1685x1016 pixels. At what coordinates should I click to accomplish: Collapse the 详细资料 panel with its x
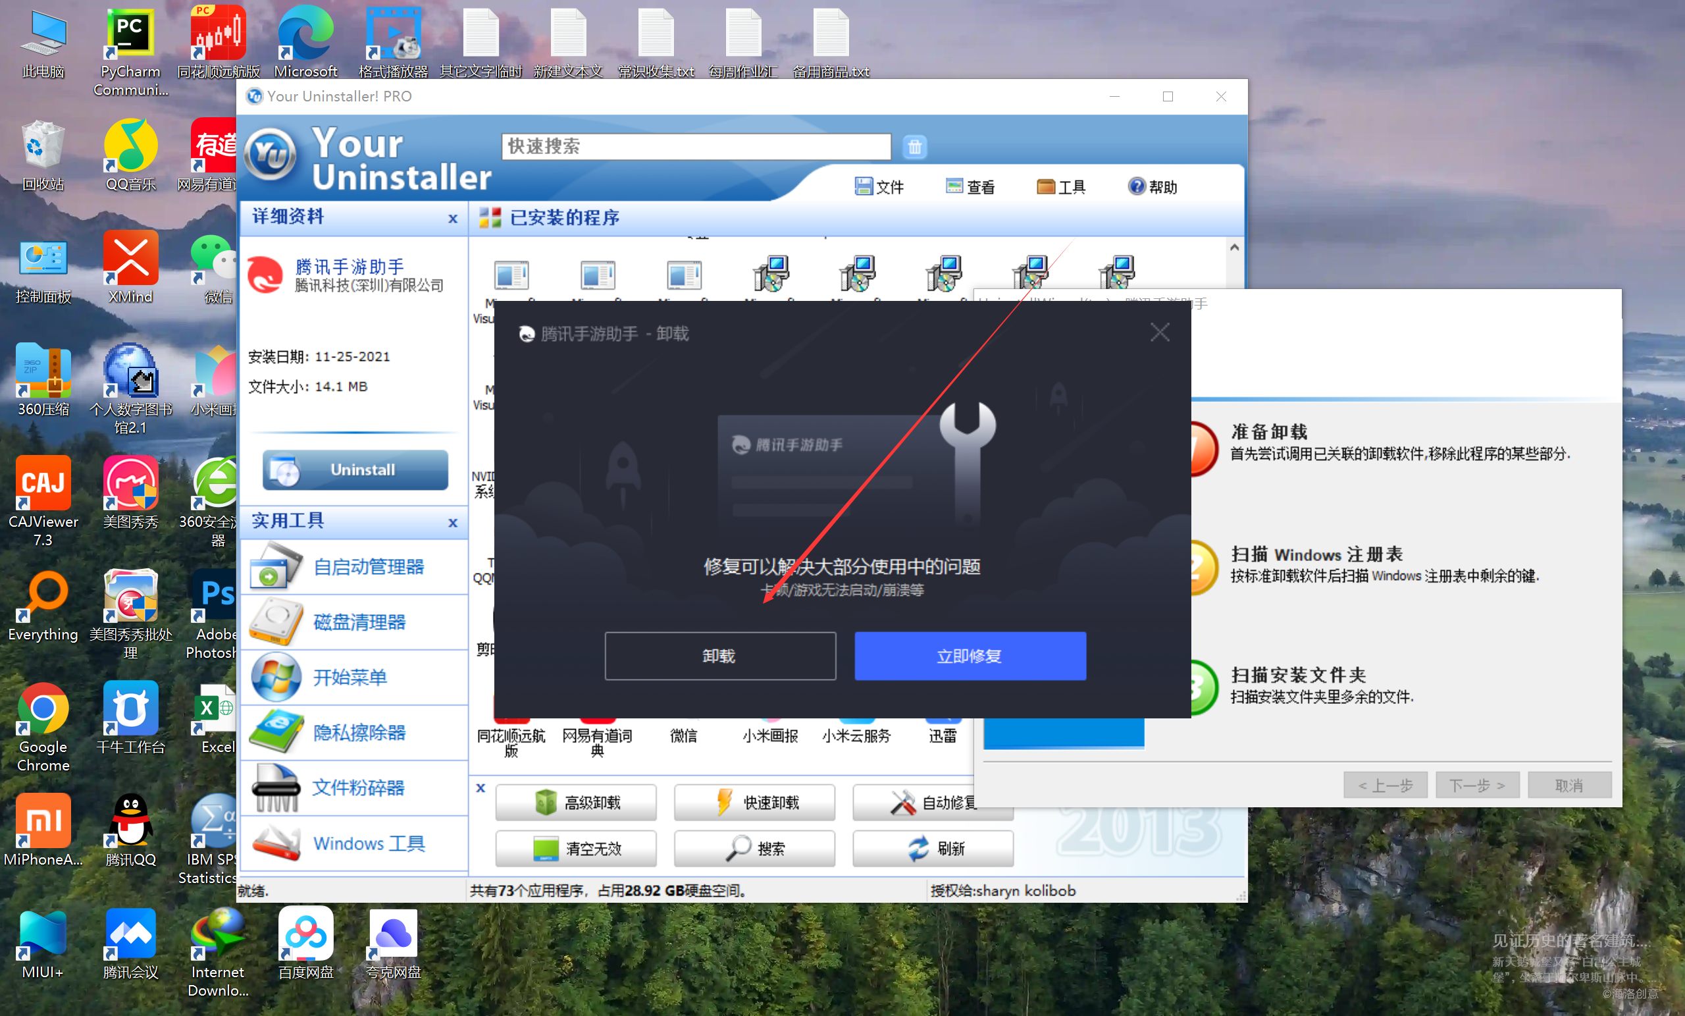pyautogui.click(x=453, y=219)
